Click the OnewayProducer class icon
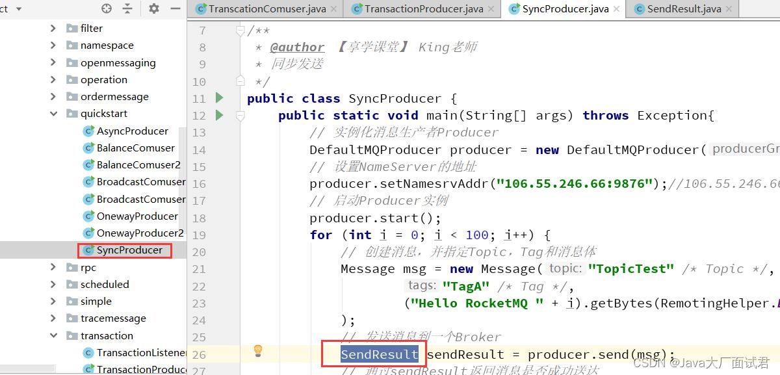 point(88,216)
